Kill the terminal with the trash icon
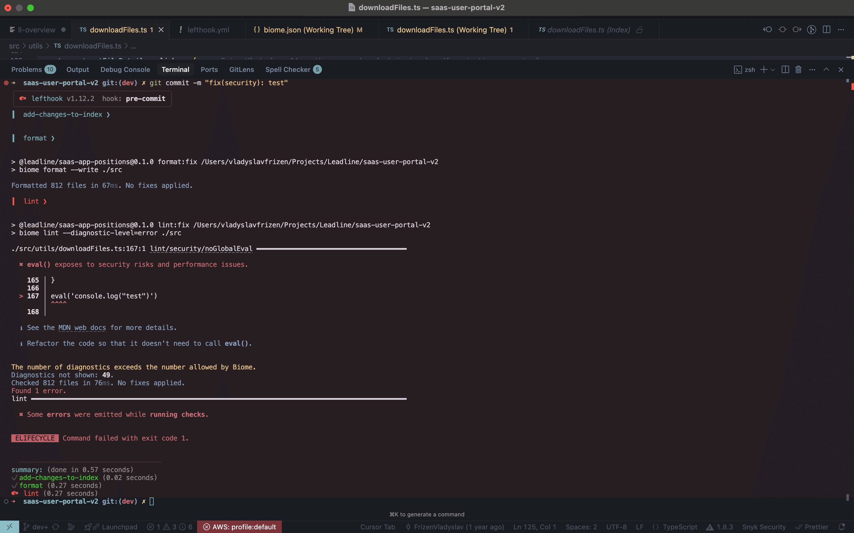 tap(798, 69)
